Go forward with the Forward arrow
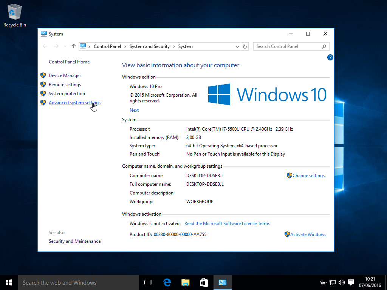This screenshot has width=387, height=290. tap(56, 46)
